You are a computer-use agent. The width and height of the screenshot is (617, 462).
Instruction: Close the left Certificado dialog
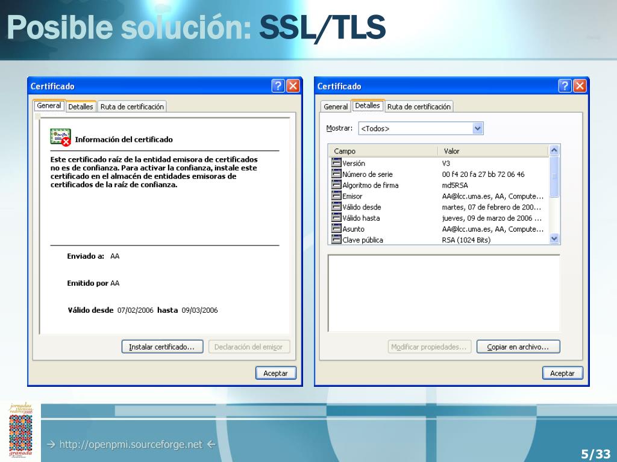[293, 85]
